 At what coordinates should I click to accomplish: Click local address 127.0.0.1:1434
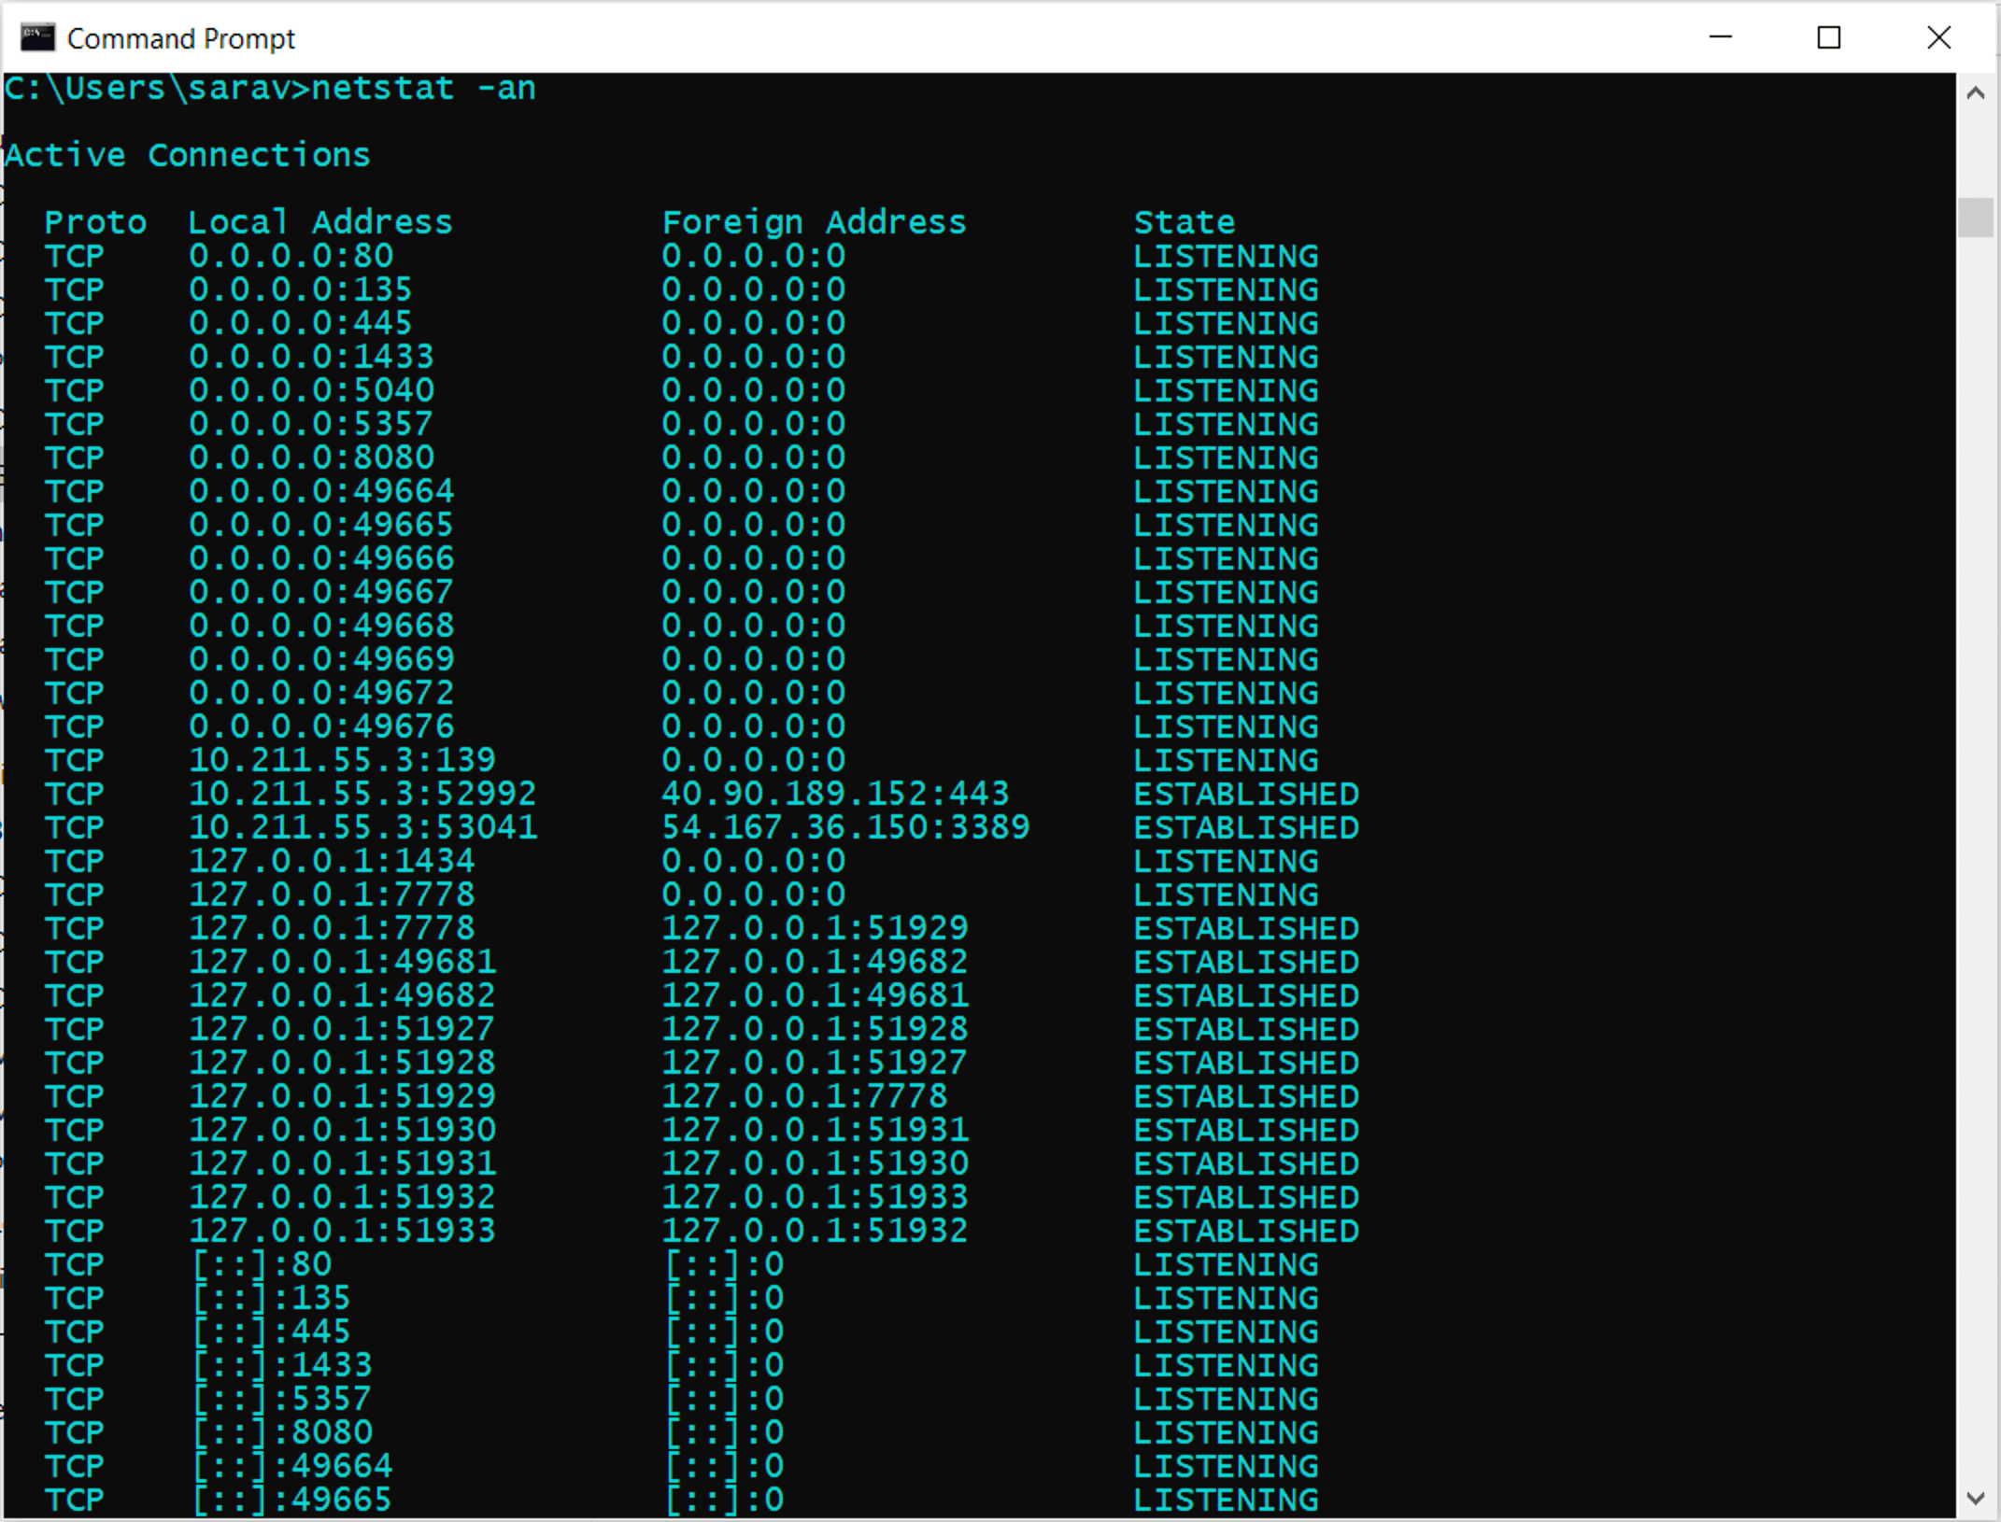point(332,861)
